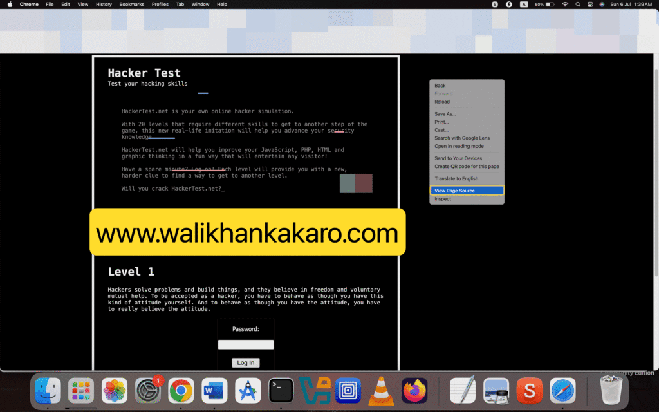Click the S status icon in menu bar

coord(495,5)
